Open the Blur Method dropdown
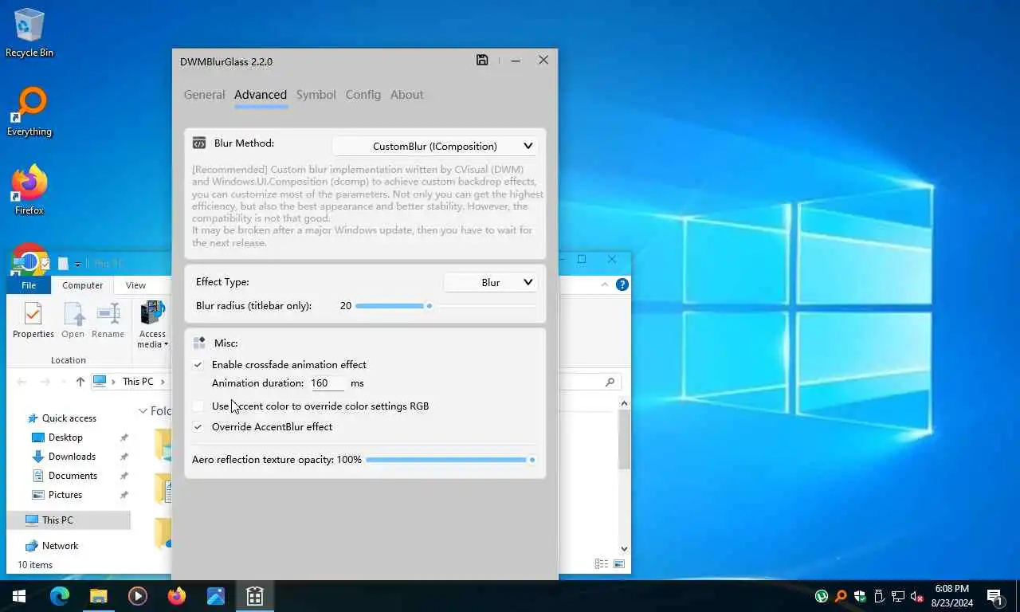 click(x=434, y=146)
